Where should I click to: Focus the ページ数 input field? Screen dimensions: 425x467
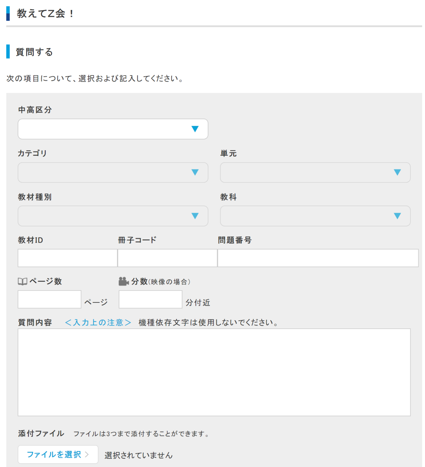tap(49, 300)
